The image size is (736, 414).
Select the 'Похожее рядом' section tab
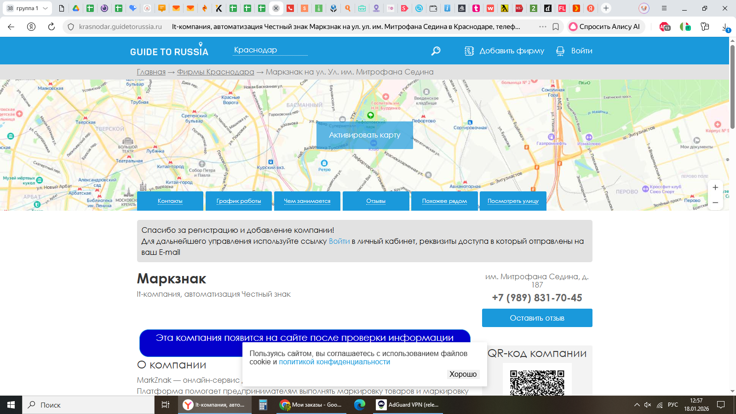click(x=444, y=201)
